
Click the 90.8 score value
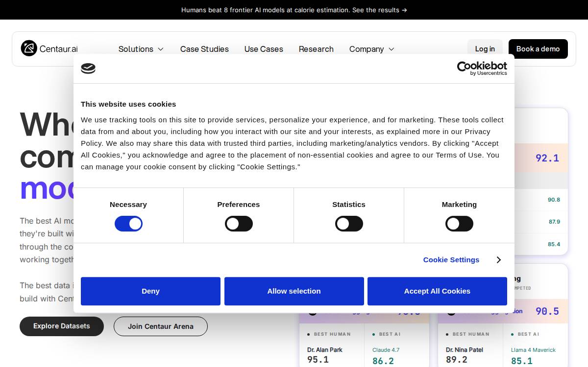point(554,200)
